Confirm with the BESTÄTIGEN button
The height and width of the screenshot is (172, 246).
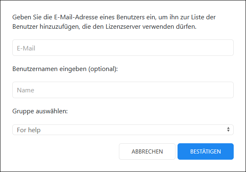pos(205,151)
